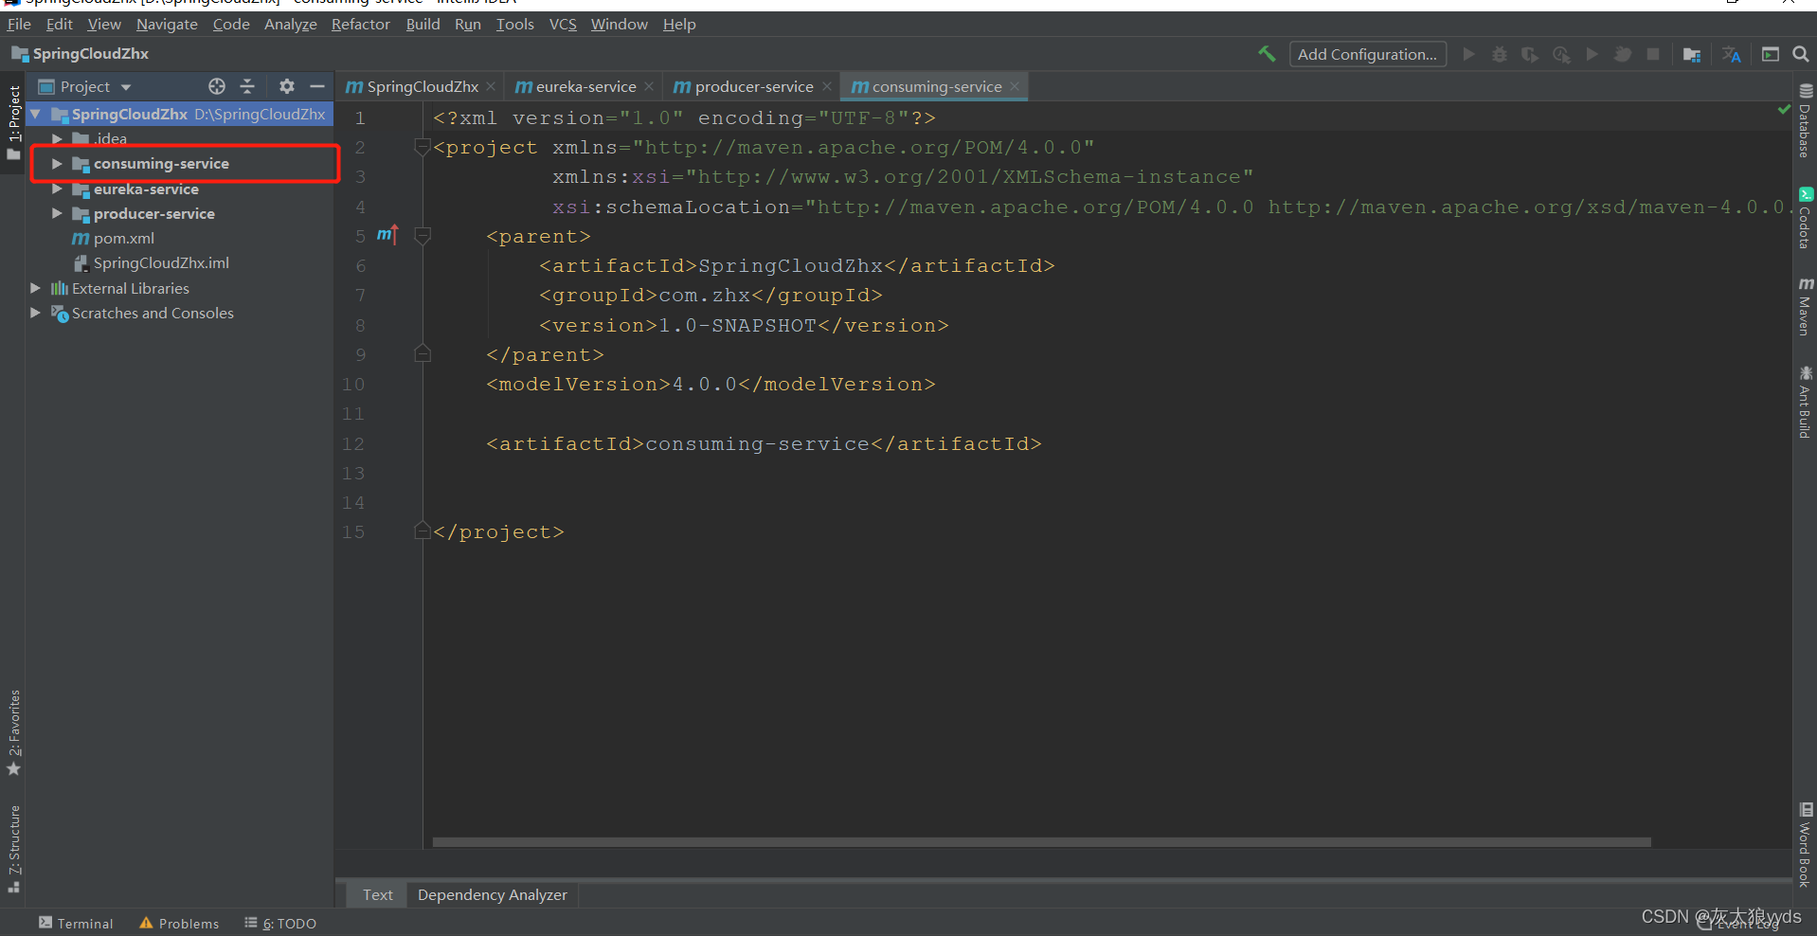Viewport: 1817px width, 936px height.
Task: Click the Build Project hammer icon
Action: click(x=1267, y=54)
